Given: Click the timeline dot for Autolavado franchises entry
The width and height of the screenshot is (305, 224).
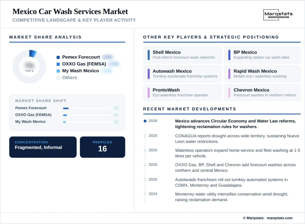Looking at the screenshot, I should click(145, 180).
